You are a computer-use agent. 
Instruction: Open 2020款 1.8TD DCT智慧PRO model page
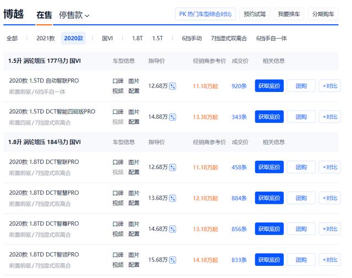coord(44,193)
